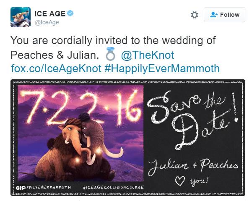
Task: Click the blue verified badge
Action: point(70,13)
